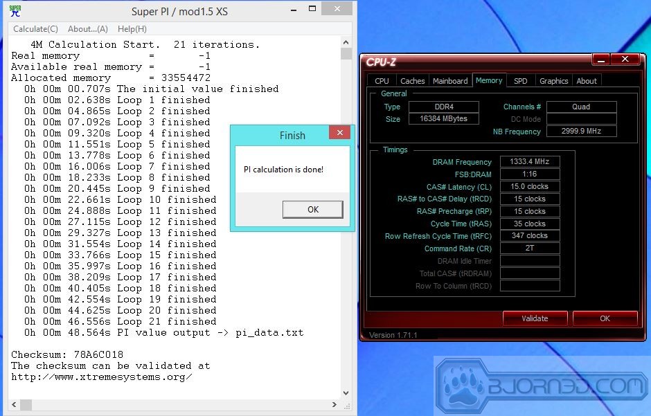Image resolution: width=651 pixels, height=416 pixels.
Task: Click the empty Row To Column field
Action: (530, 285)
